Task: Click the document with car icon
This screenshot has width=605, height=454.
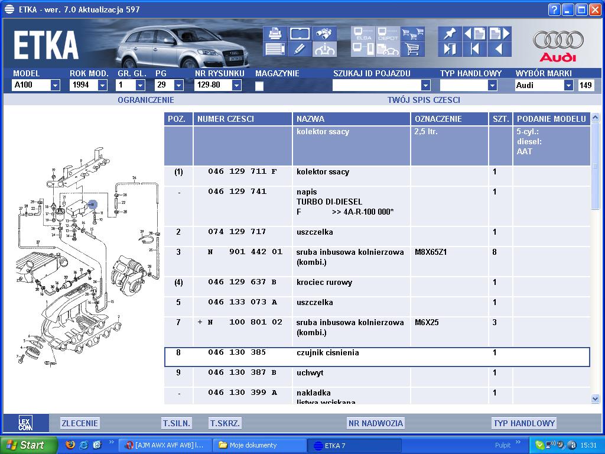Action: point(388,49)
